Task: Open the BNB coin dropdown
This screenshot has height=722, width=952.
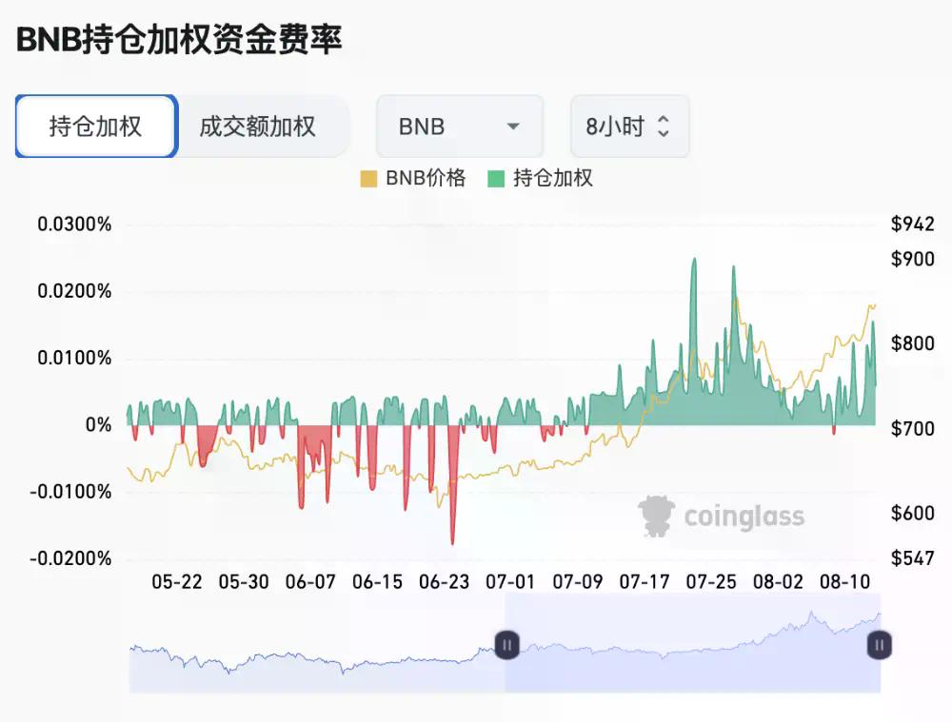Action: 459,127
